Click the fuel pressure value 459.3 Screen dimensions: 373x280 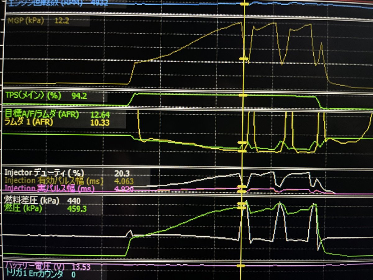point(77,209)
